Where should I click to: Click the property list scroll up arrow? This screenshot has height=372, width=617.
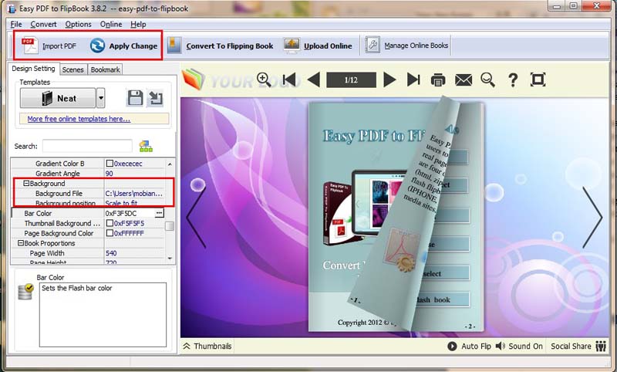pos(170,164)
